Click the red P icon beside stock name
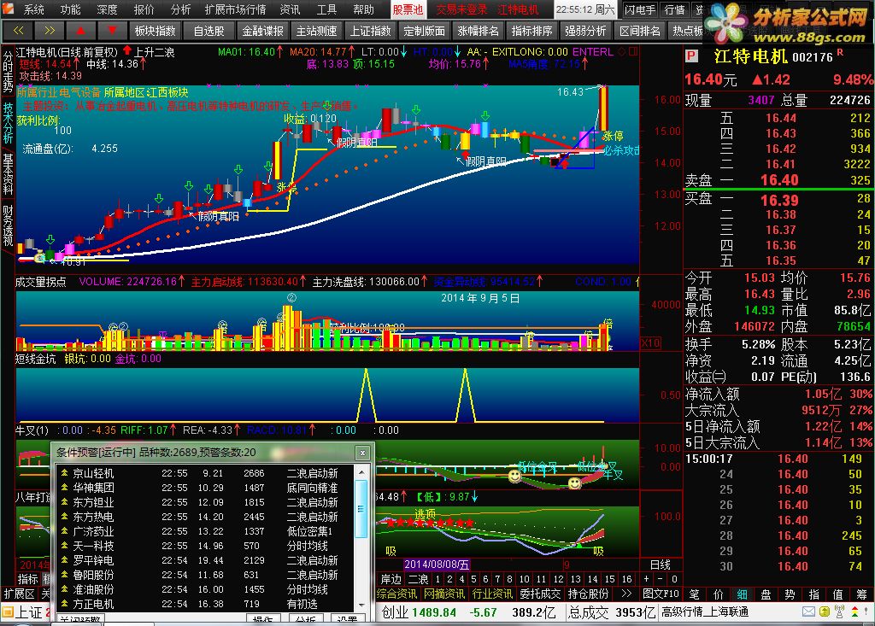This screenshot has height=626, width=875. (x=691, y=56)
